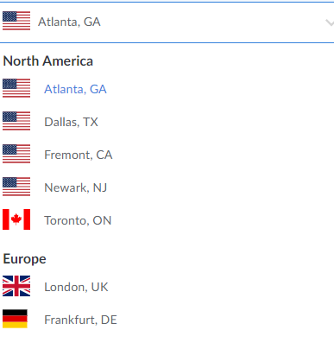Image resolution: width=334 pixels, height=349 pixels.
Task: Click the US flag beside Fremont, CA
Action: click(16, 154)
